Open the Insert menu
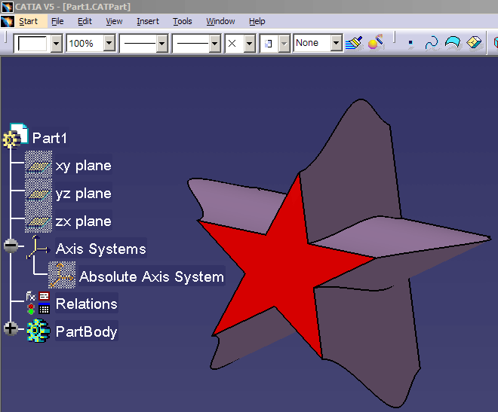This screenshot has height=412, width=498. tap(148, 21)
